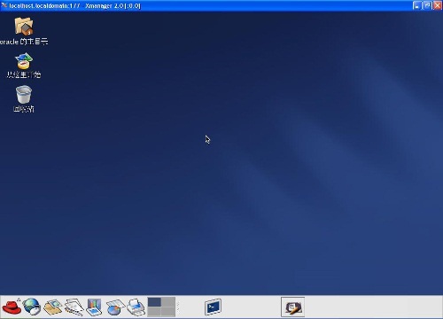Select the Start Here desktop icon

coord(24,66)
